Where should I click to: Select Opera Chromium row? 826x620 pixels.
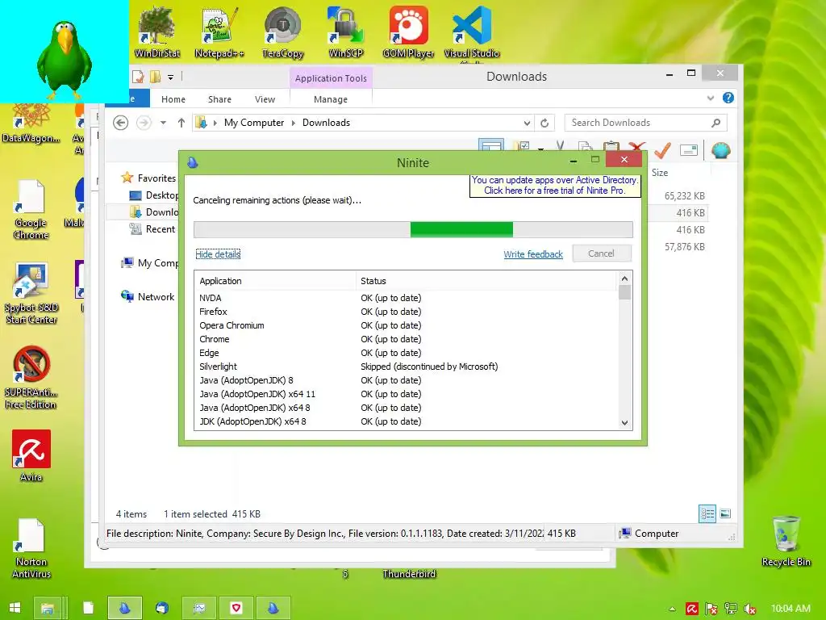405,325
